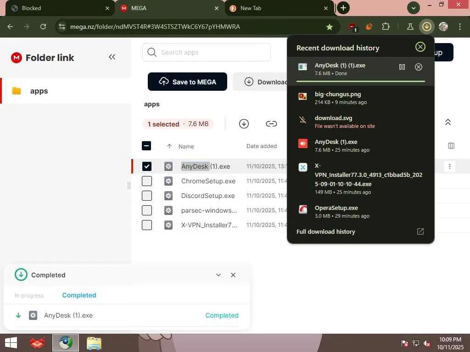The height and width of the screenshot is (352, 470).
Task: Download selected file via circle arrow icon
Action: pyautogui.click(x=244, y=124)
